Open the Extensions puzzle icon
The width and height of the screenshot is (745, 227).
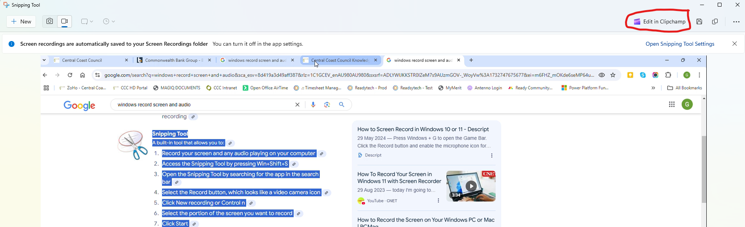point(668,75)
